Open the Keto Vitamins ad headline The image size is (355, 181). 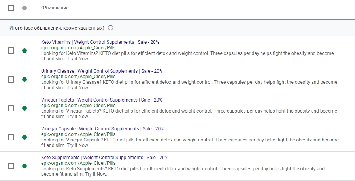pyautogui.click(x=100, y=42)
